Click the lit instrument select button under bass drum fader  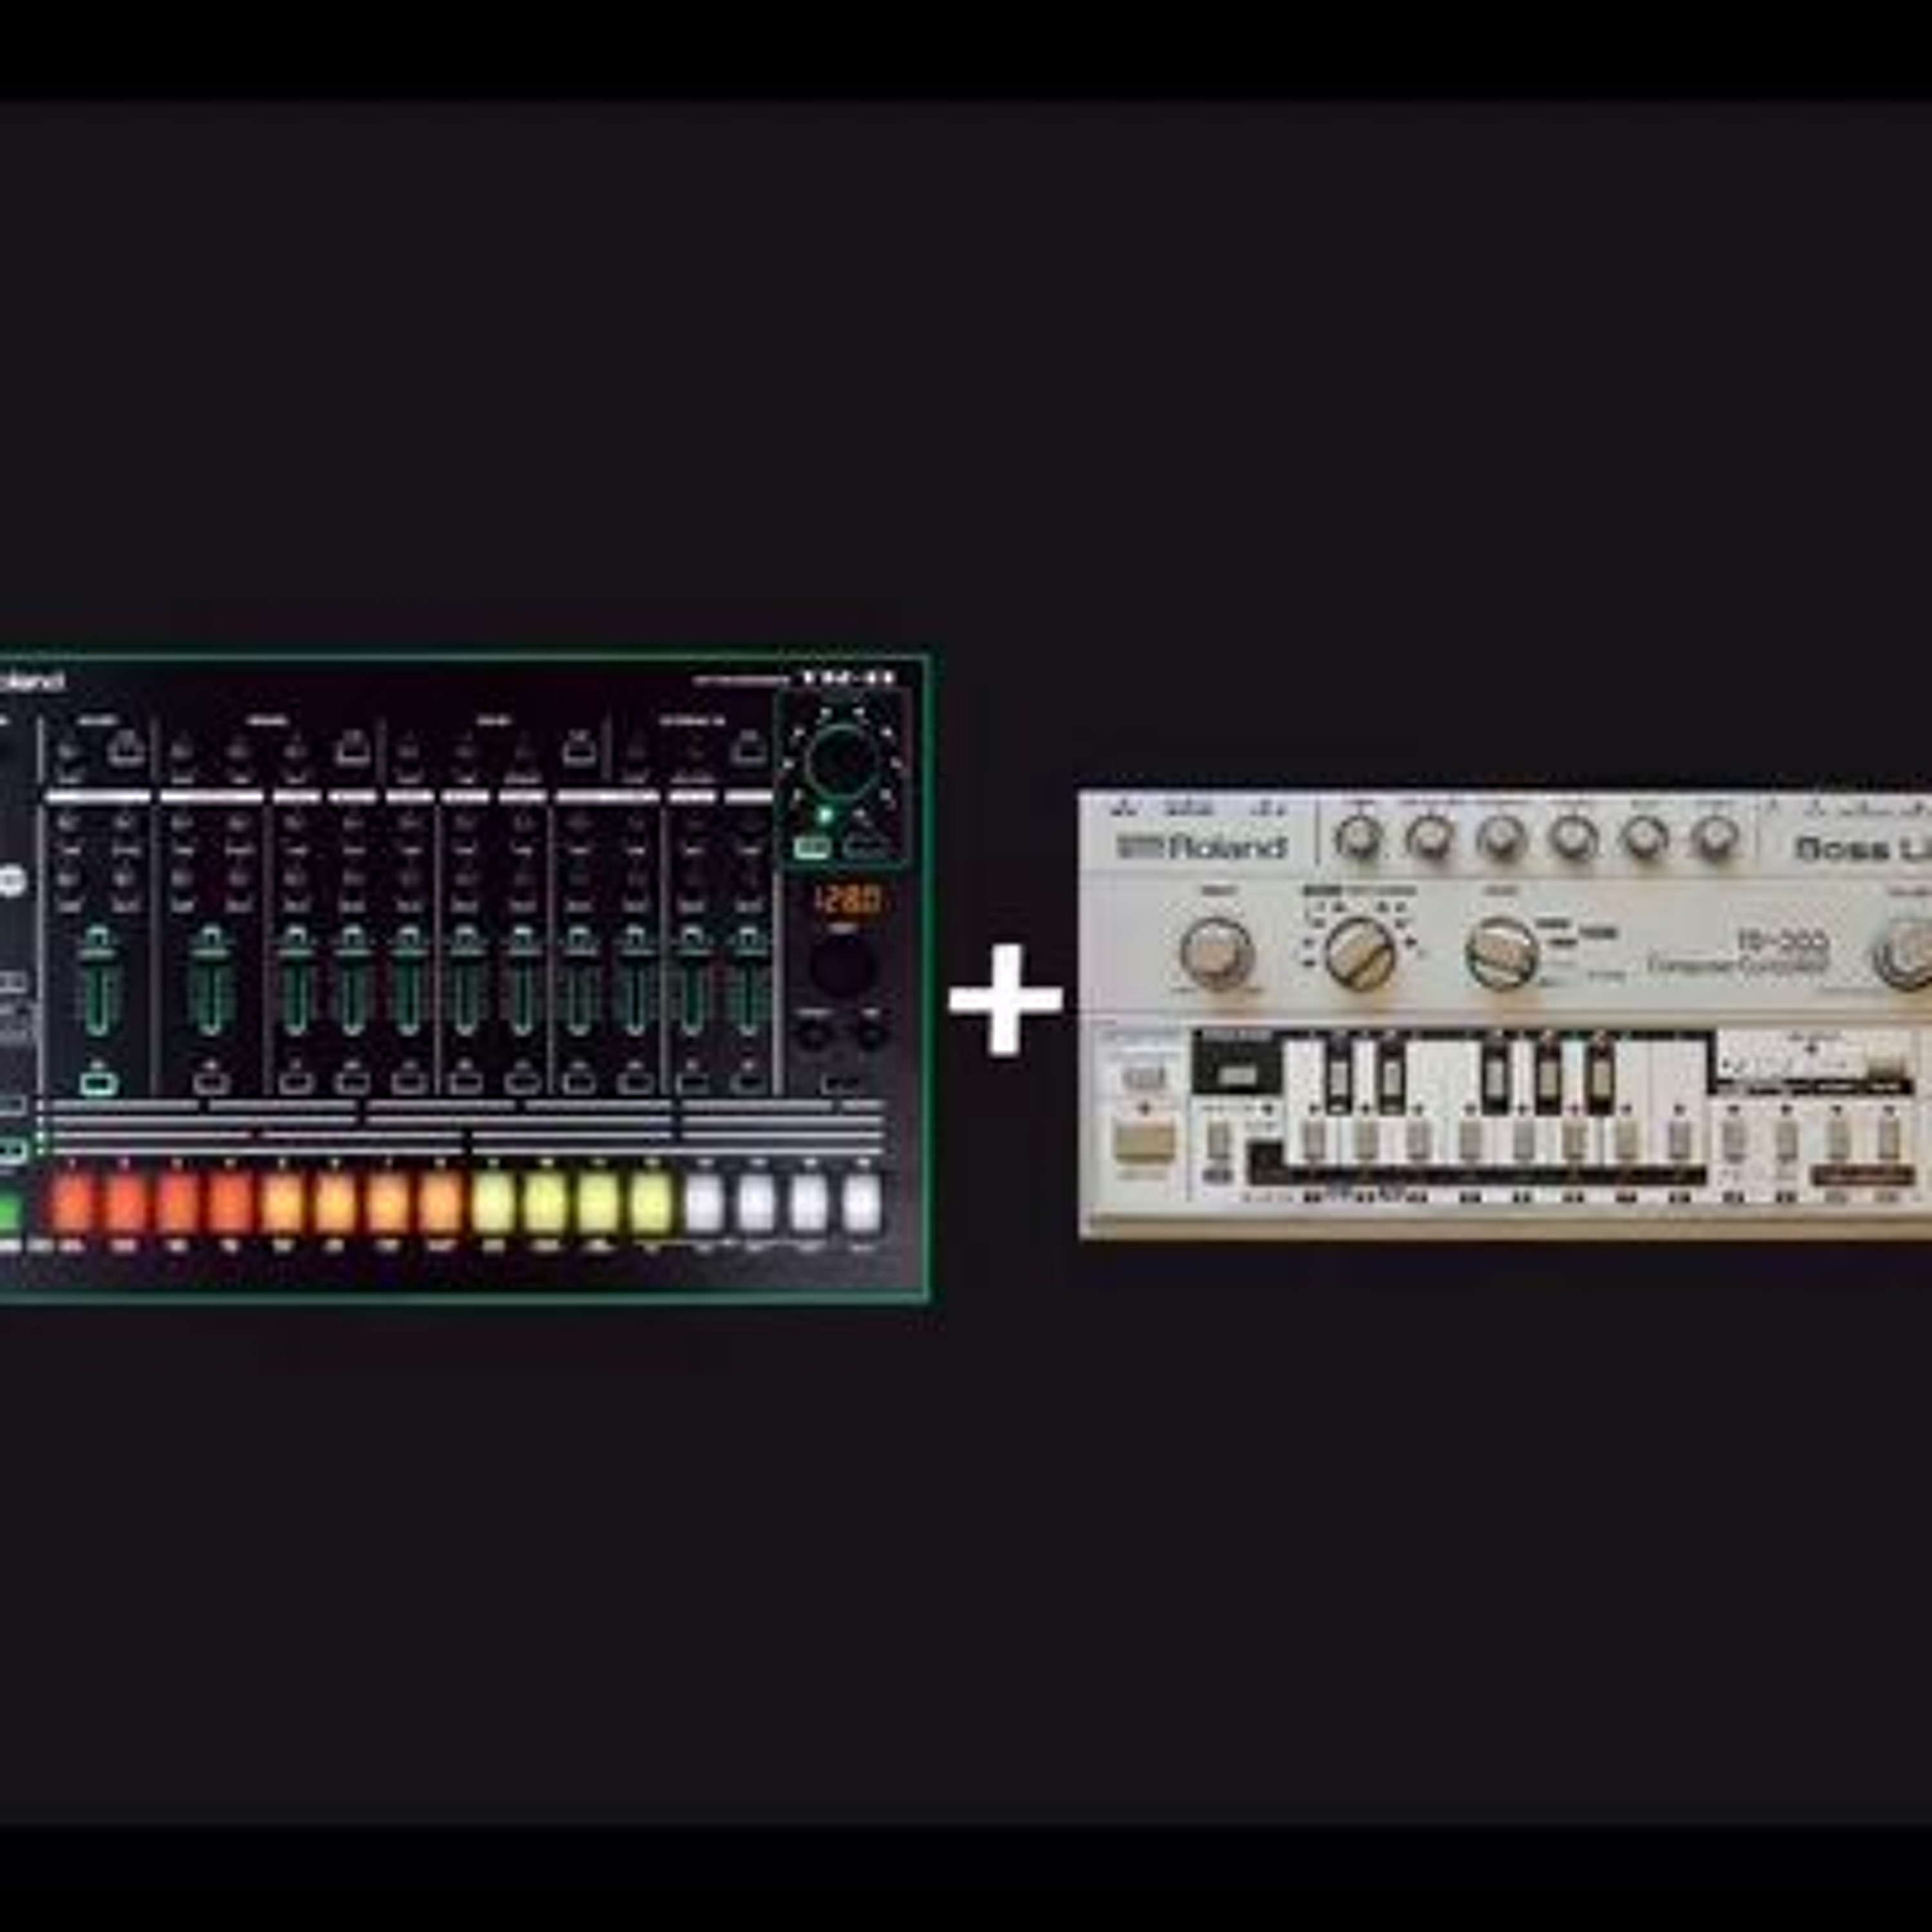pyautogui.click(x=98, y=1082)
